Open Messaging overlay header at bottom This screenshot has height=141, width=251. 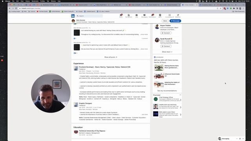click(x=231, y=139)
